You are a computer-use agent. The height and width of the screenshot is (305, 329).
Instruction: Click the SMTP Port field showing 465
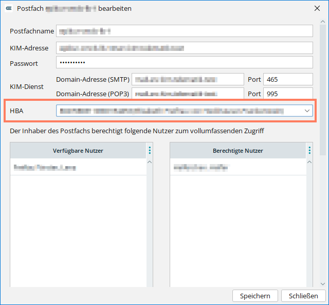coord(288,79)
